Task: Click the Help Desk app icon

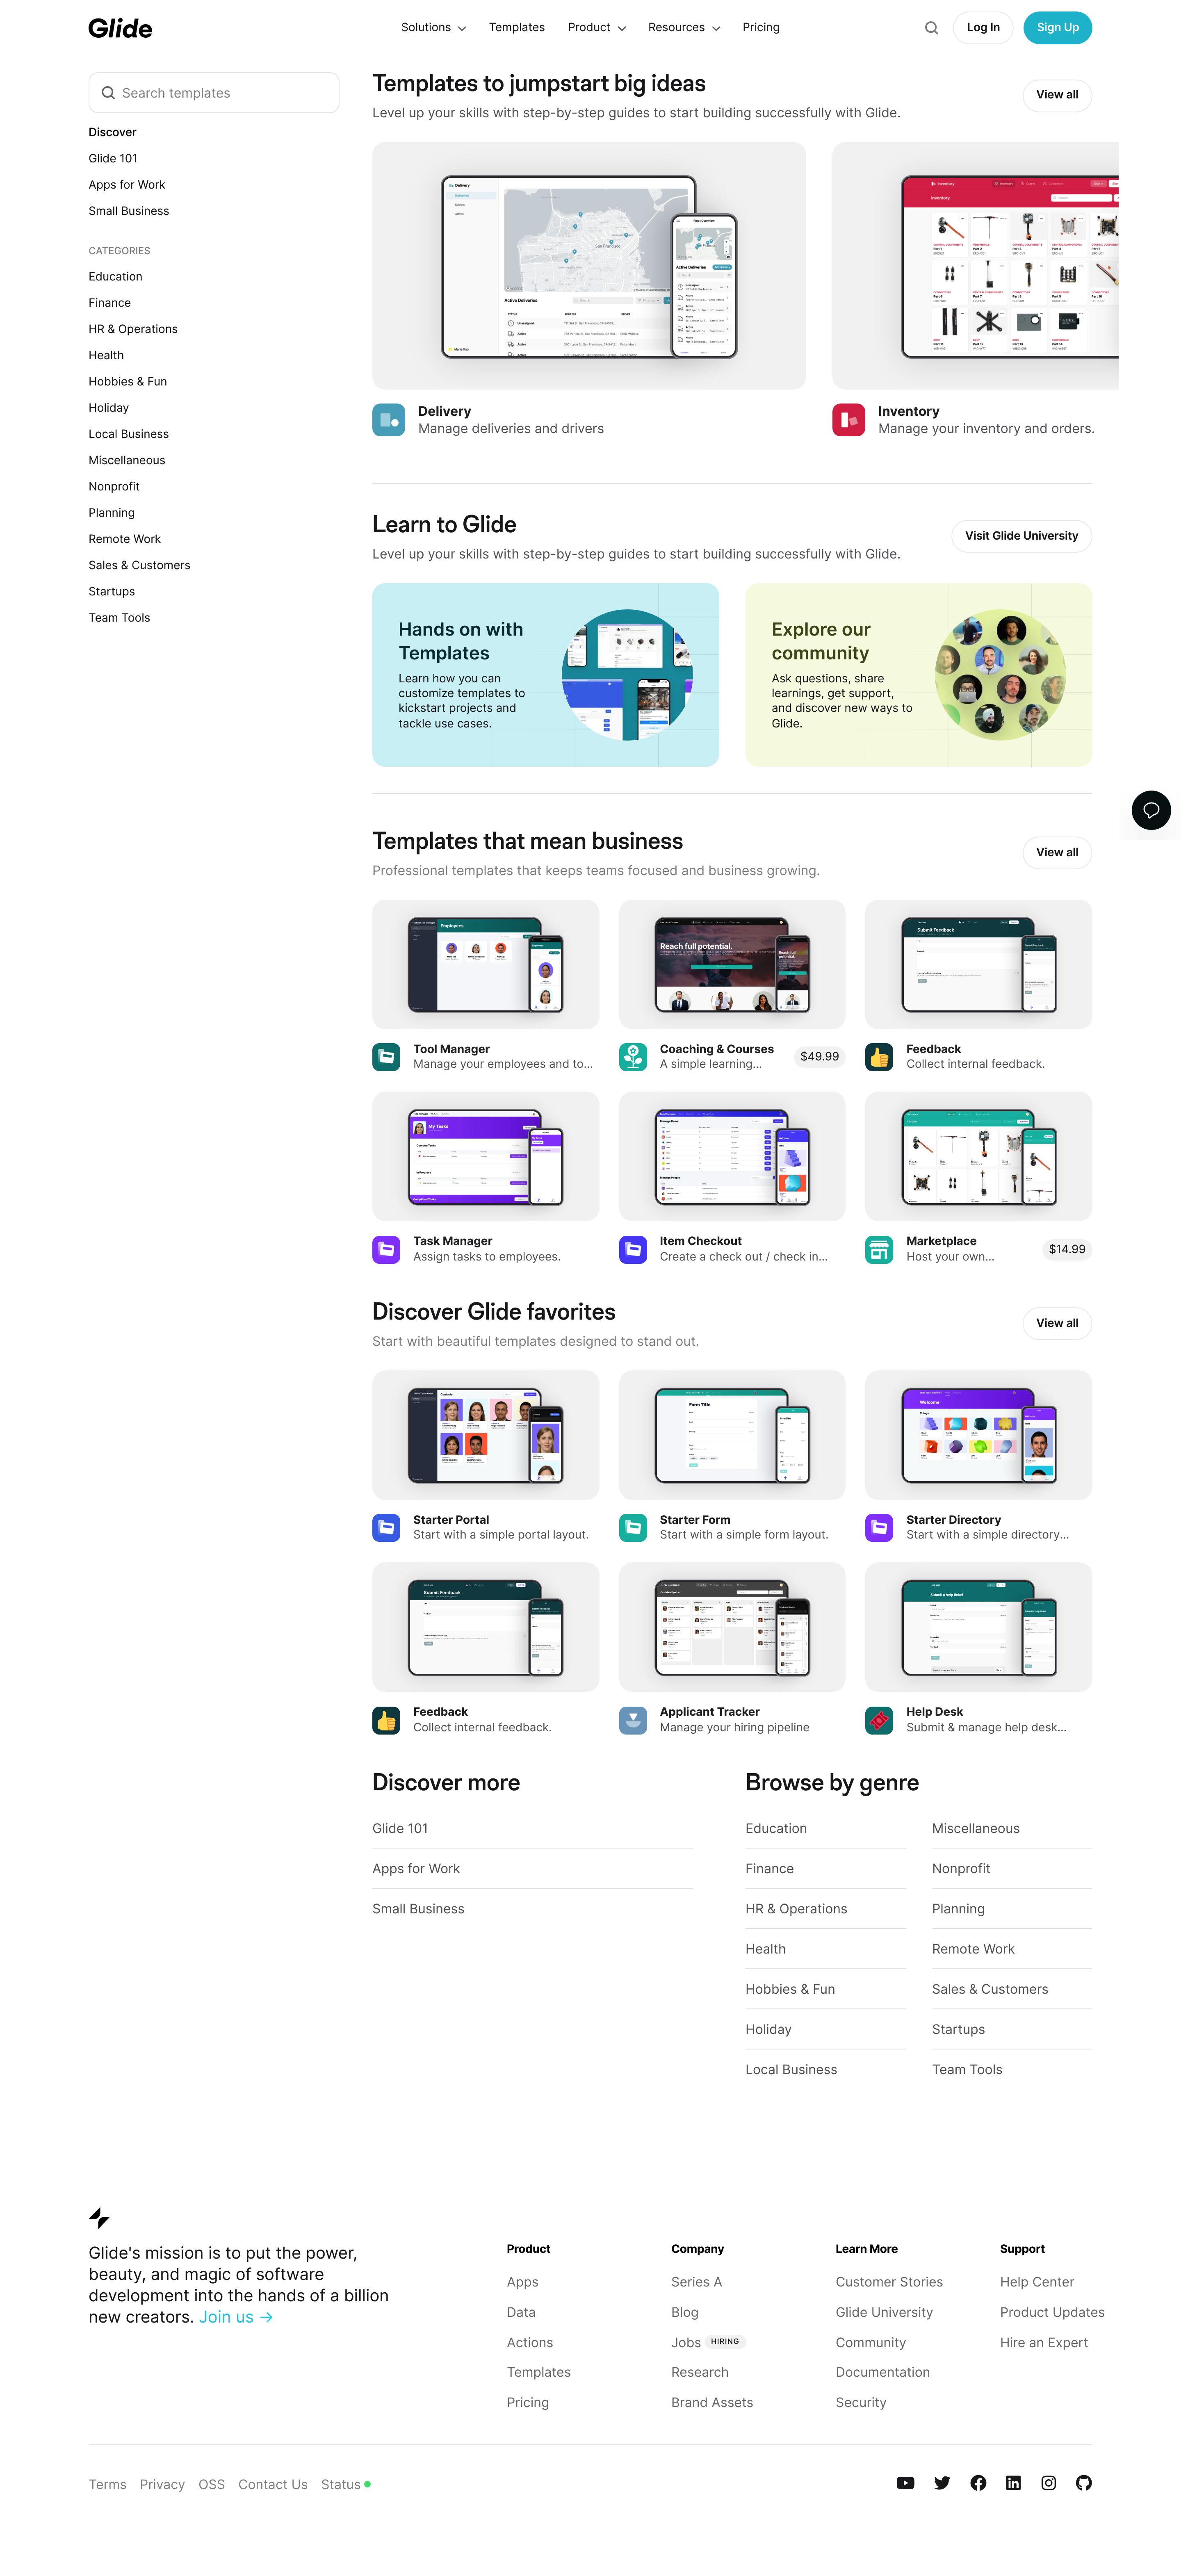Action: click(879, 1720)
